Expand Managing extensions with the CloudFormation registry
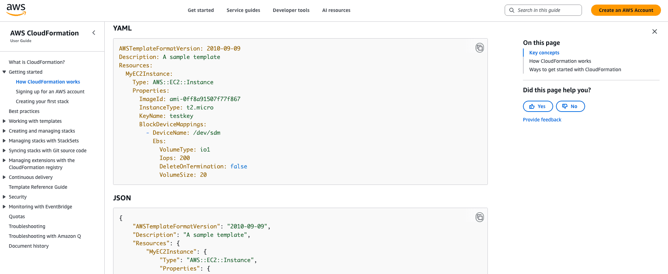668x274 pixels. (x=4, y=160)
